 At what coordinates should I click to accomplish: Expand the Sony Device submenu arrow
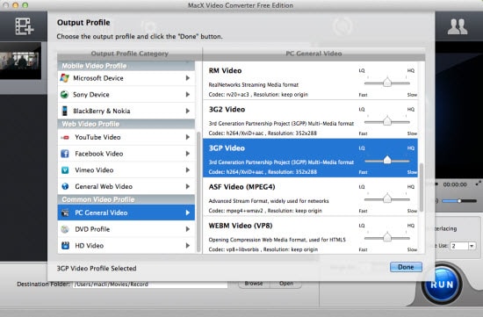188,94
